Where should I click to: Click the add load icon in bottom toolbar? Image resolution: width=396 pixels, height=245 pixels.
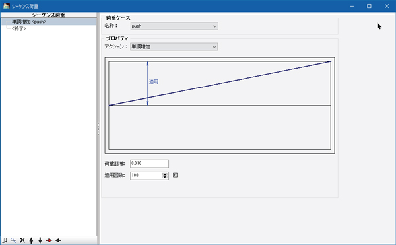[x=5, y=240]
